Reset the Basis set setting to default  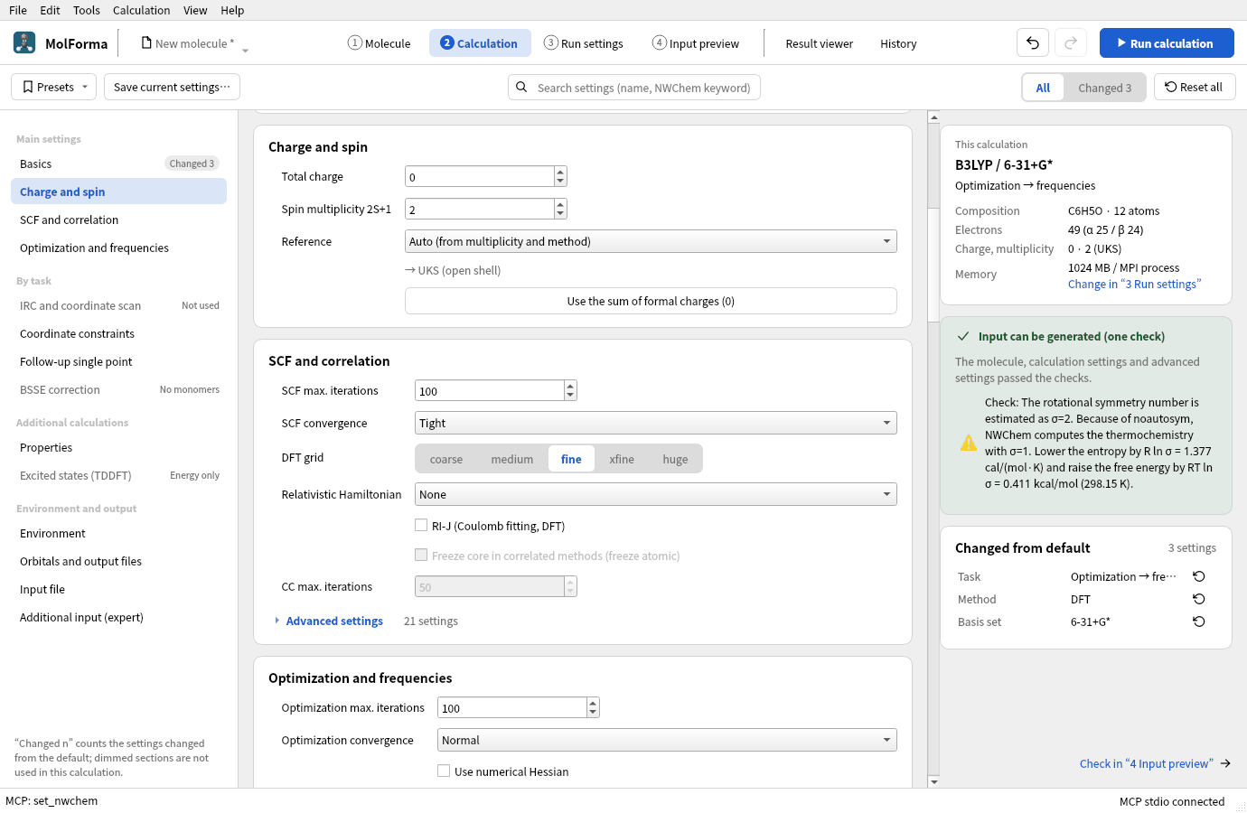point(1199,621)
